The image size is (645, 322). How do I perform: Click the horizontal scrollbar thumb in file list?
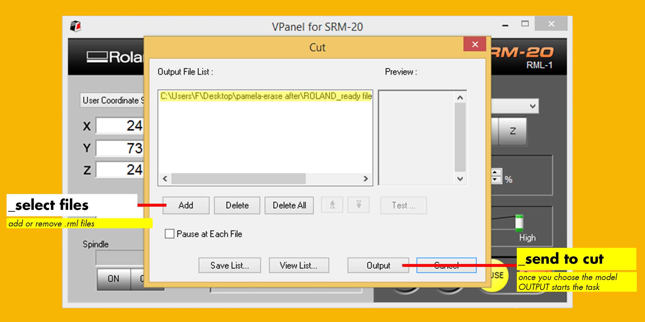tap(238, 179)
